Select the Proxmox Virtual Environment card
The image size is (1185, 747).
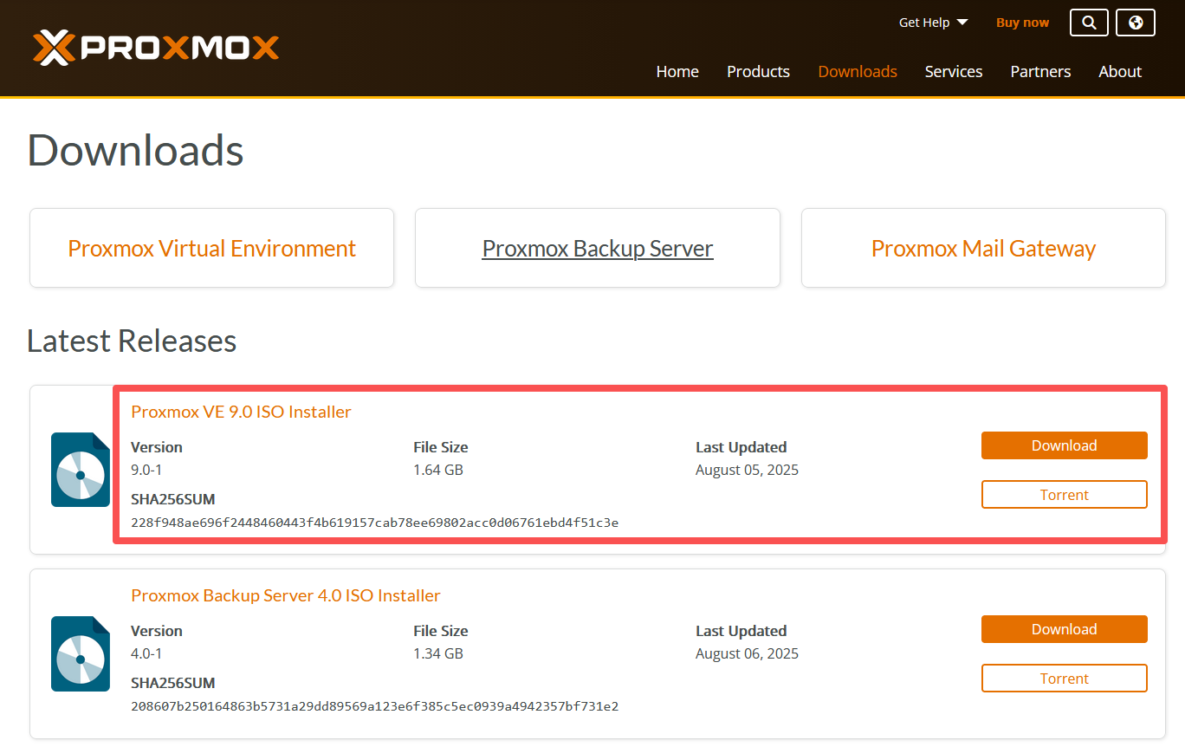[211, 249]
